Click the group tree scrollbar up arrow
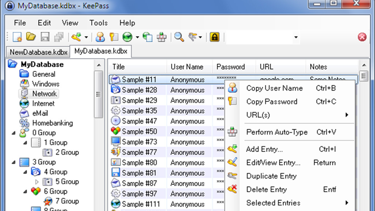Image resolution: width=375 pixels, height=211 pixels. point(99,65)
